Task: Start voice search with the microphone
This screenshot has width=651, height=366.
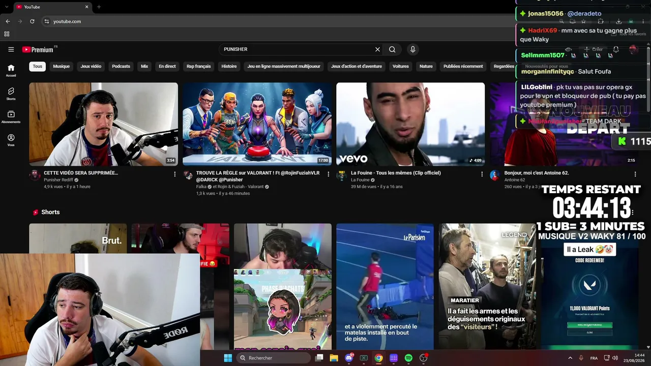Action: pyautogui.click(x=412, y=49)
